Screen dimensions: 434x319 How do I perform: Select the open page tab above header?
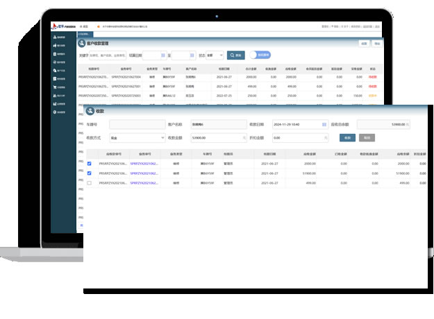[84, 33]
